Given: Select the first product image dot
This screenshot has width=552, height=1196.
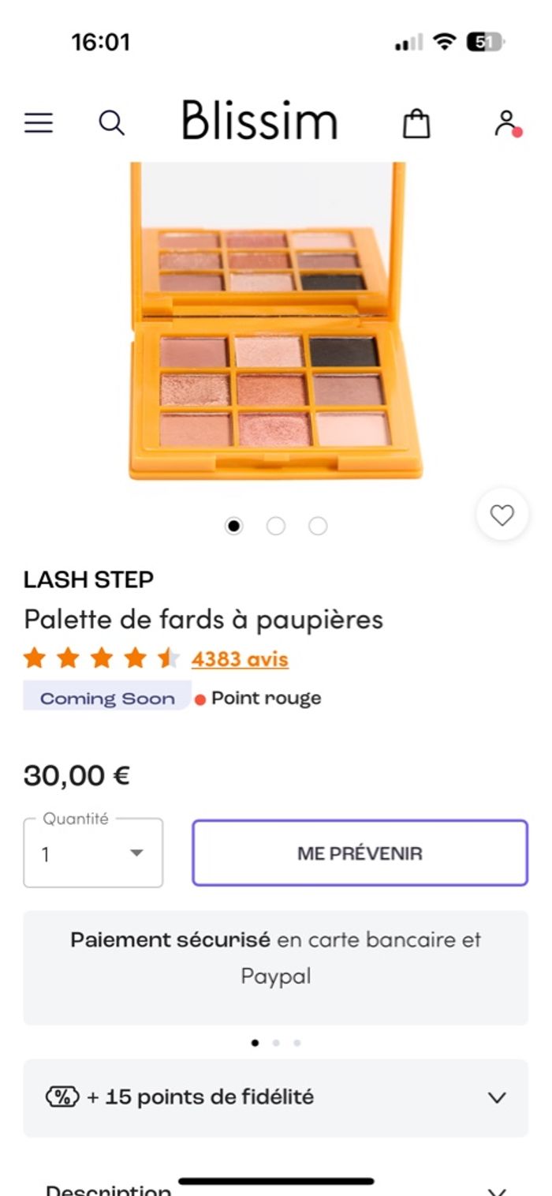Looking at the screenshot, I should (x=233, y=526).
